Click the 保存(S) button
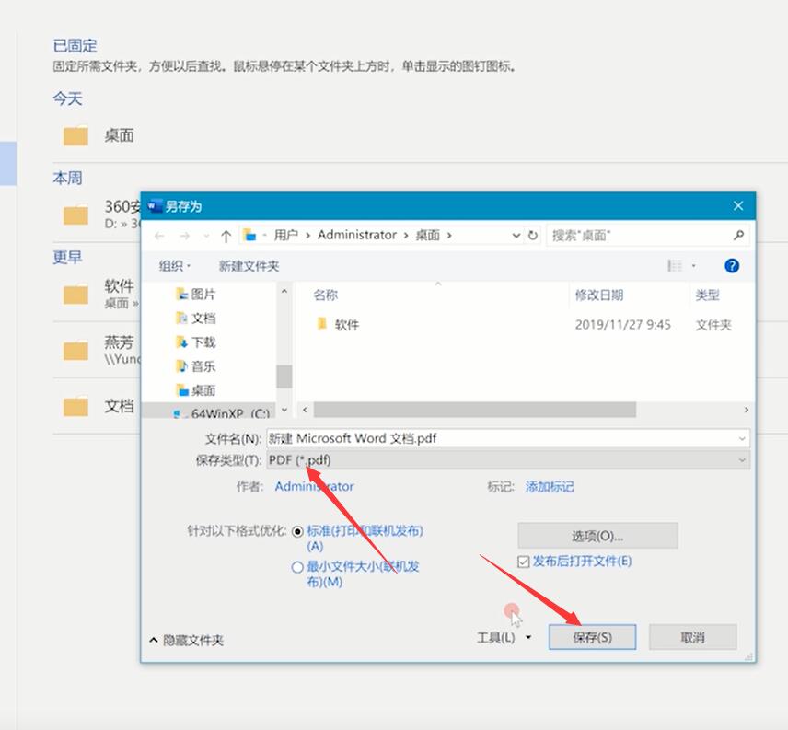The height and width of the screenshot is (730, 788). 592,637
